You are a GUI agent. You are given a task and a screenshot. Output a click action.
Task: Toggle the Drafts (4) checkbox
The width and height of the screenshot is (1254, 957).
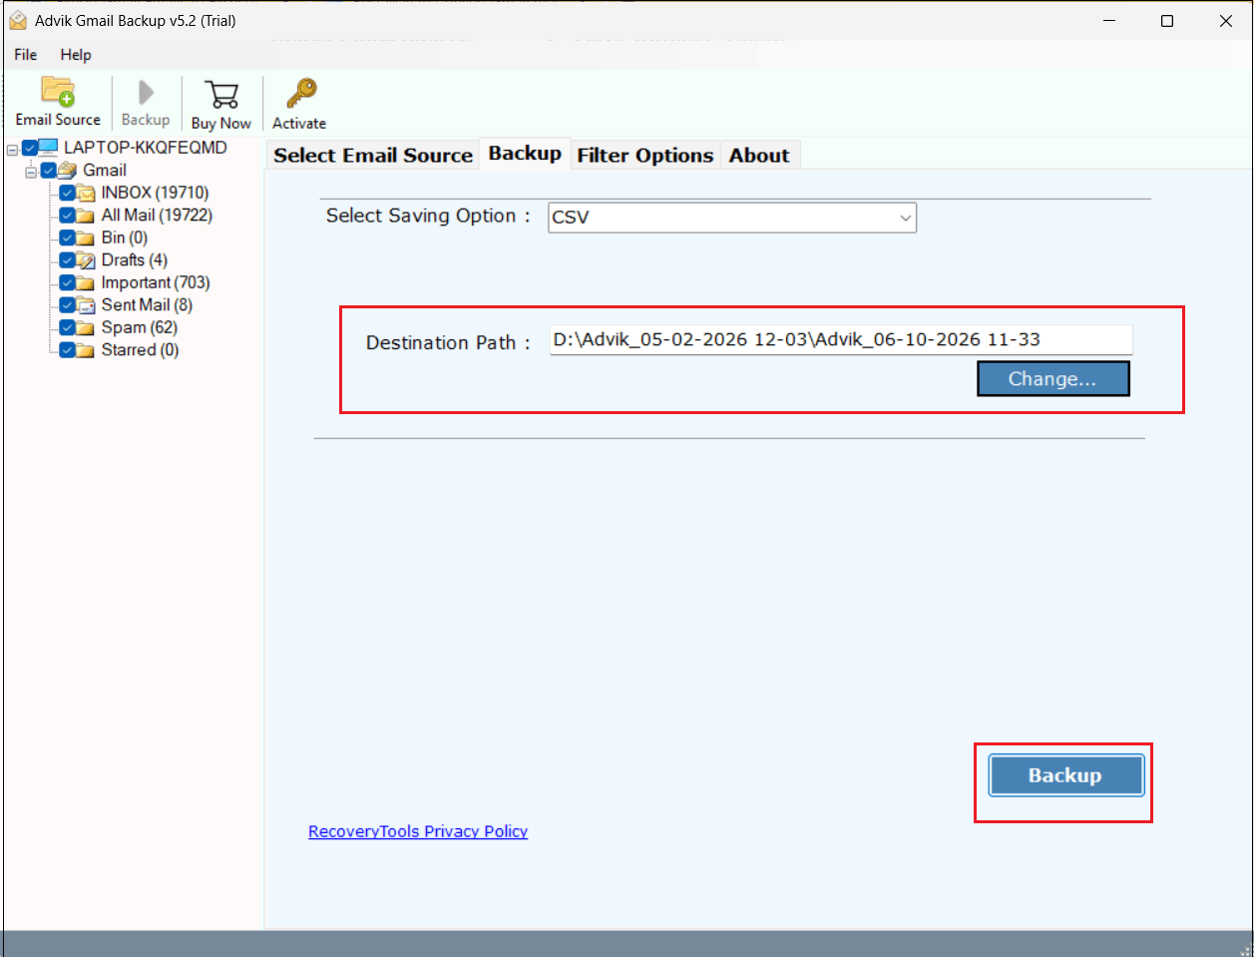tap(67, 260)
